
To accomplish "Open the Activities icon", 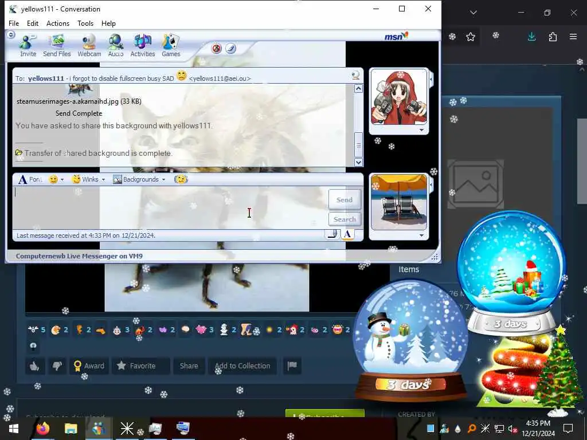I will coord(143,45).
